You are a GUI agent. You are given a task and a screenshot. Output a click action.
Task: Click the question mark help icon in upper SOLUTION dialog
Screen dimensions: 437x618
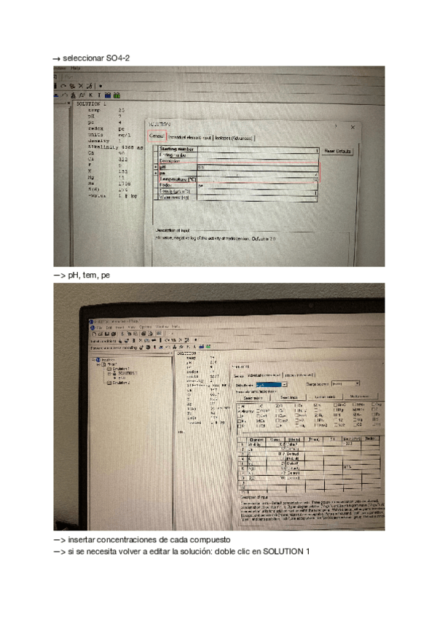(336, 126)
